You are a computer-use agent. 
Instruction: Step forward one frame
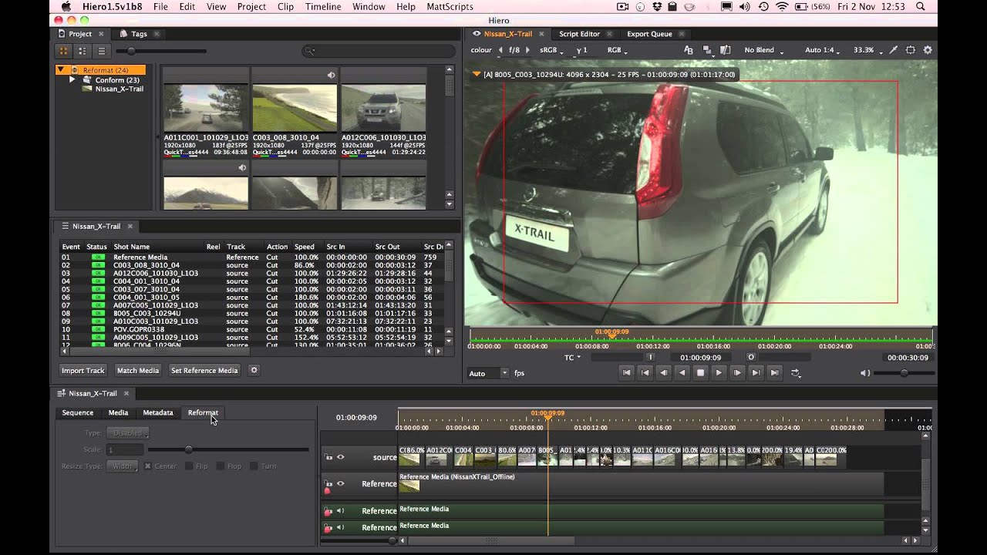click(737, 372)
